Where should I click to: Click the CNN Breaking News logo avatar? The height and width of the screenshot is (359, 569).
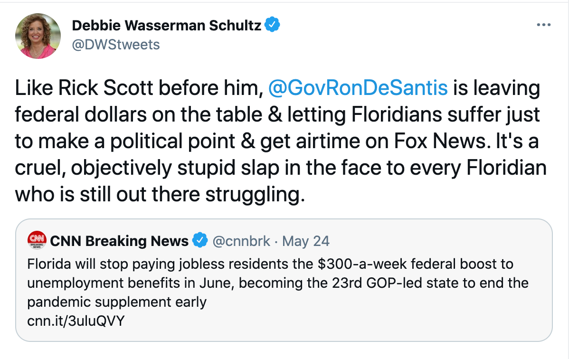click(x=37, y=240)
